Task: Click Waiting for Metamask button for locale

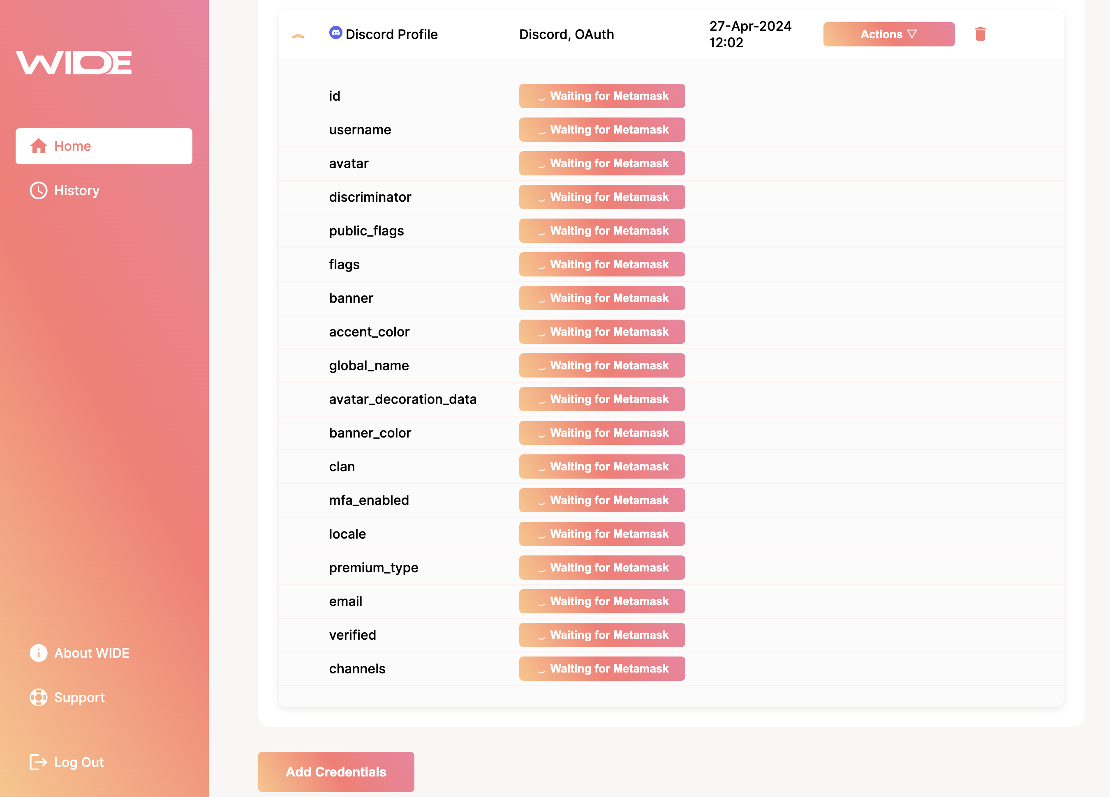Action: coord(602,534)
